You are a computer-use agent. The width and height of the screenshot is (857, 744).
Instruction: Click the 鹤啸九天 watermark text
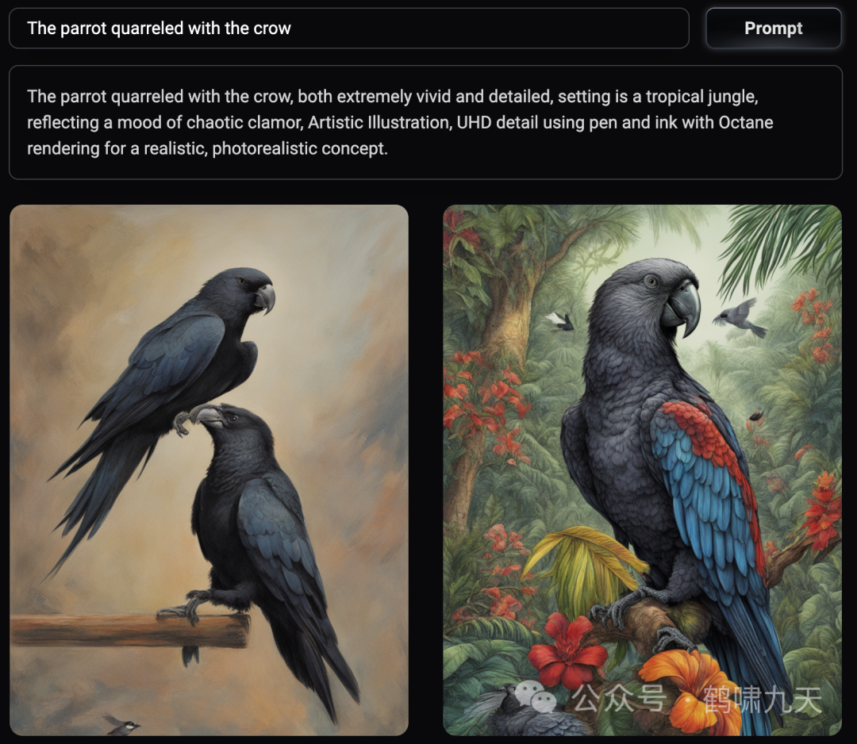762,699
